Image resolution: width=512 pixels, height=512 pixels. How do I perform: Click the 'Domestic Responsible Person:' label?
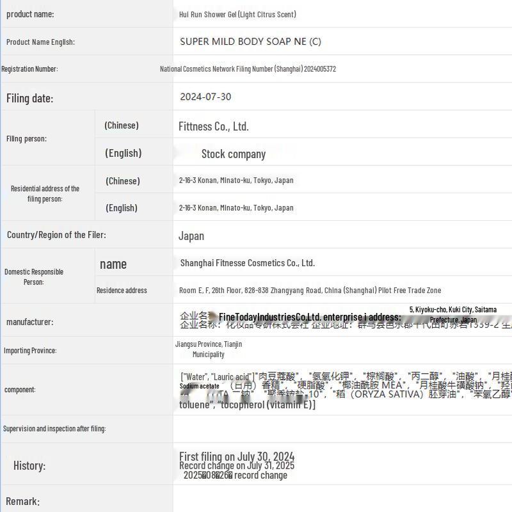tap(34, 276)
